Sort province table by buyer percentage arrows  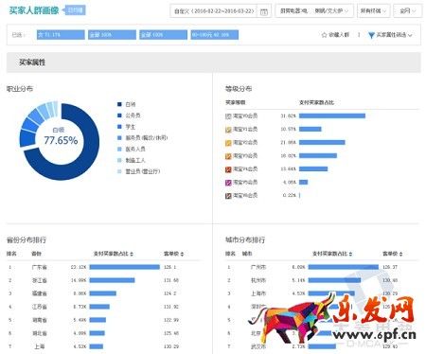point(132,254)
